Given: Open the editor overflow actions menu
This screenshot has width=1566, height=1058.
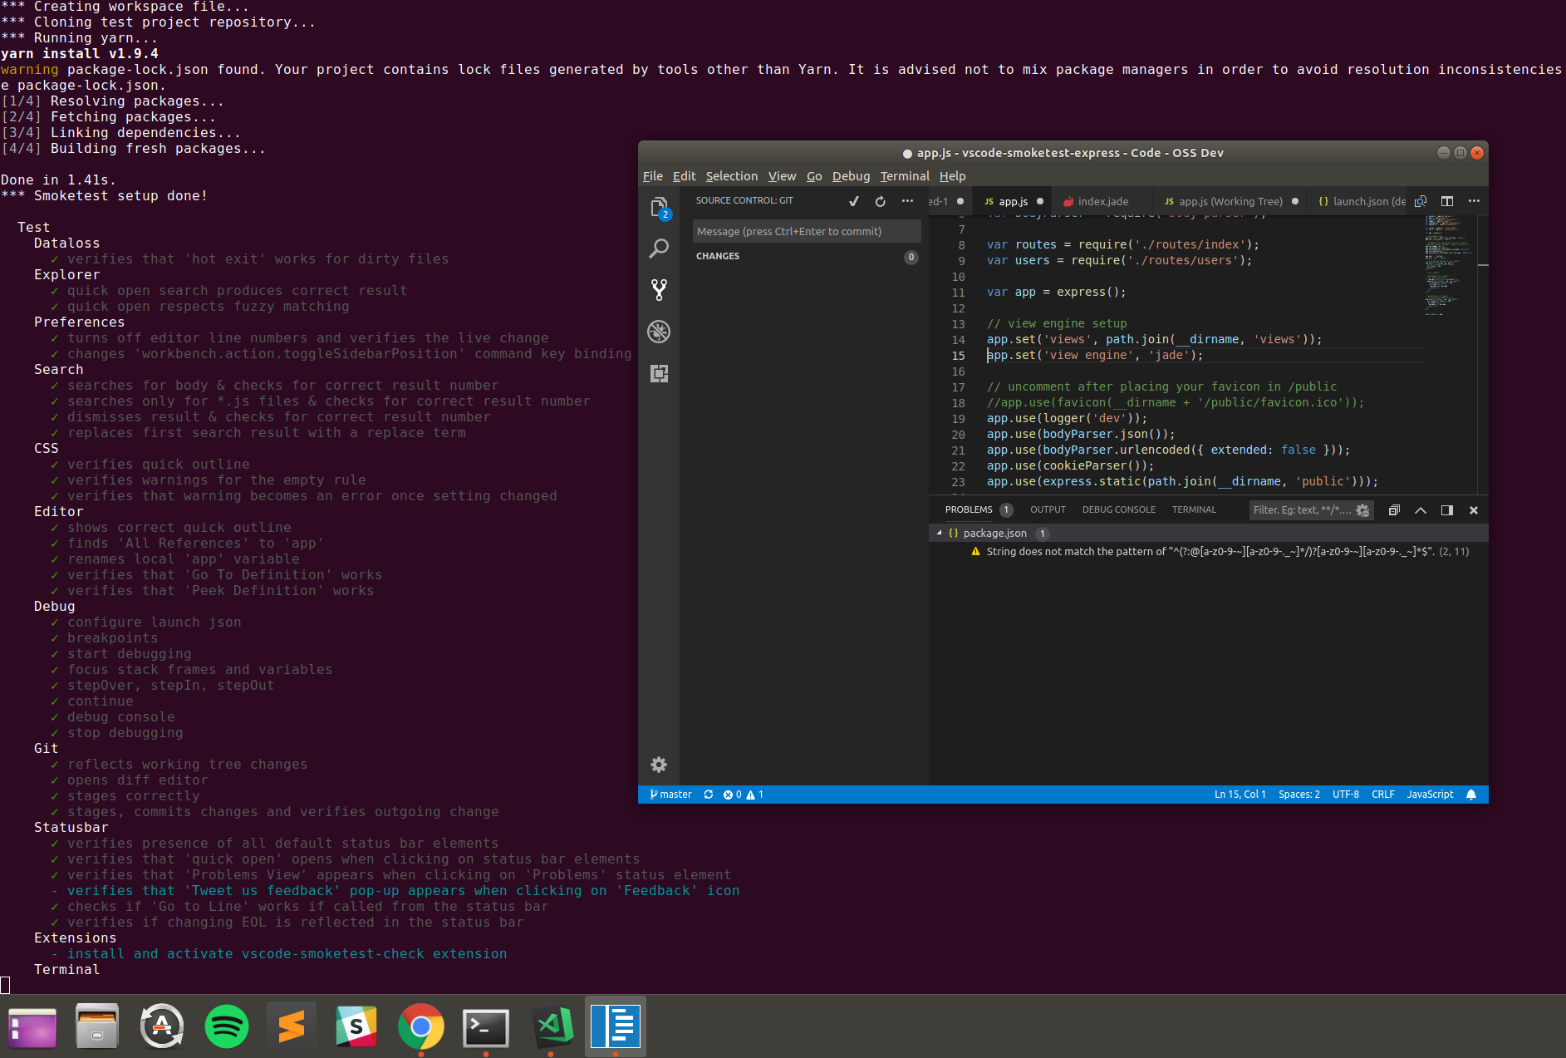Looking at the screenshot, I should pyautogui.click(x=1474, y=200).
